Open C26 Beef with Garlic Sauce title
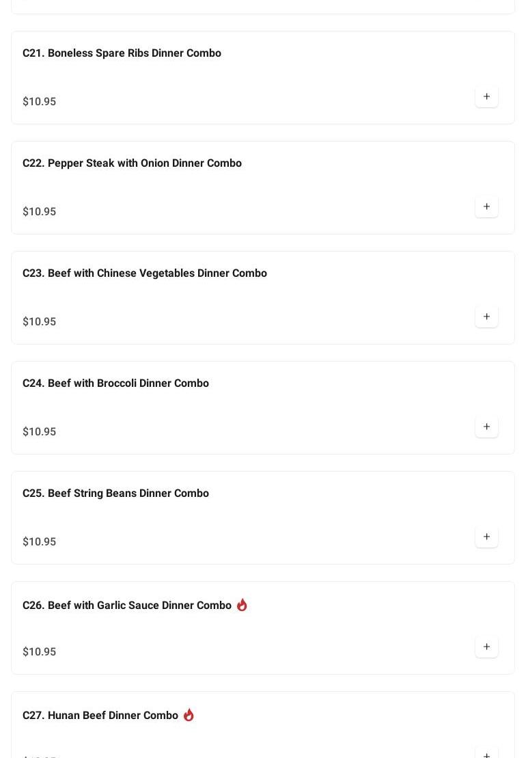526x758 pixels. [127, 606]
